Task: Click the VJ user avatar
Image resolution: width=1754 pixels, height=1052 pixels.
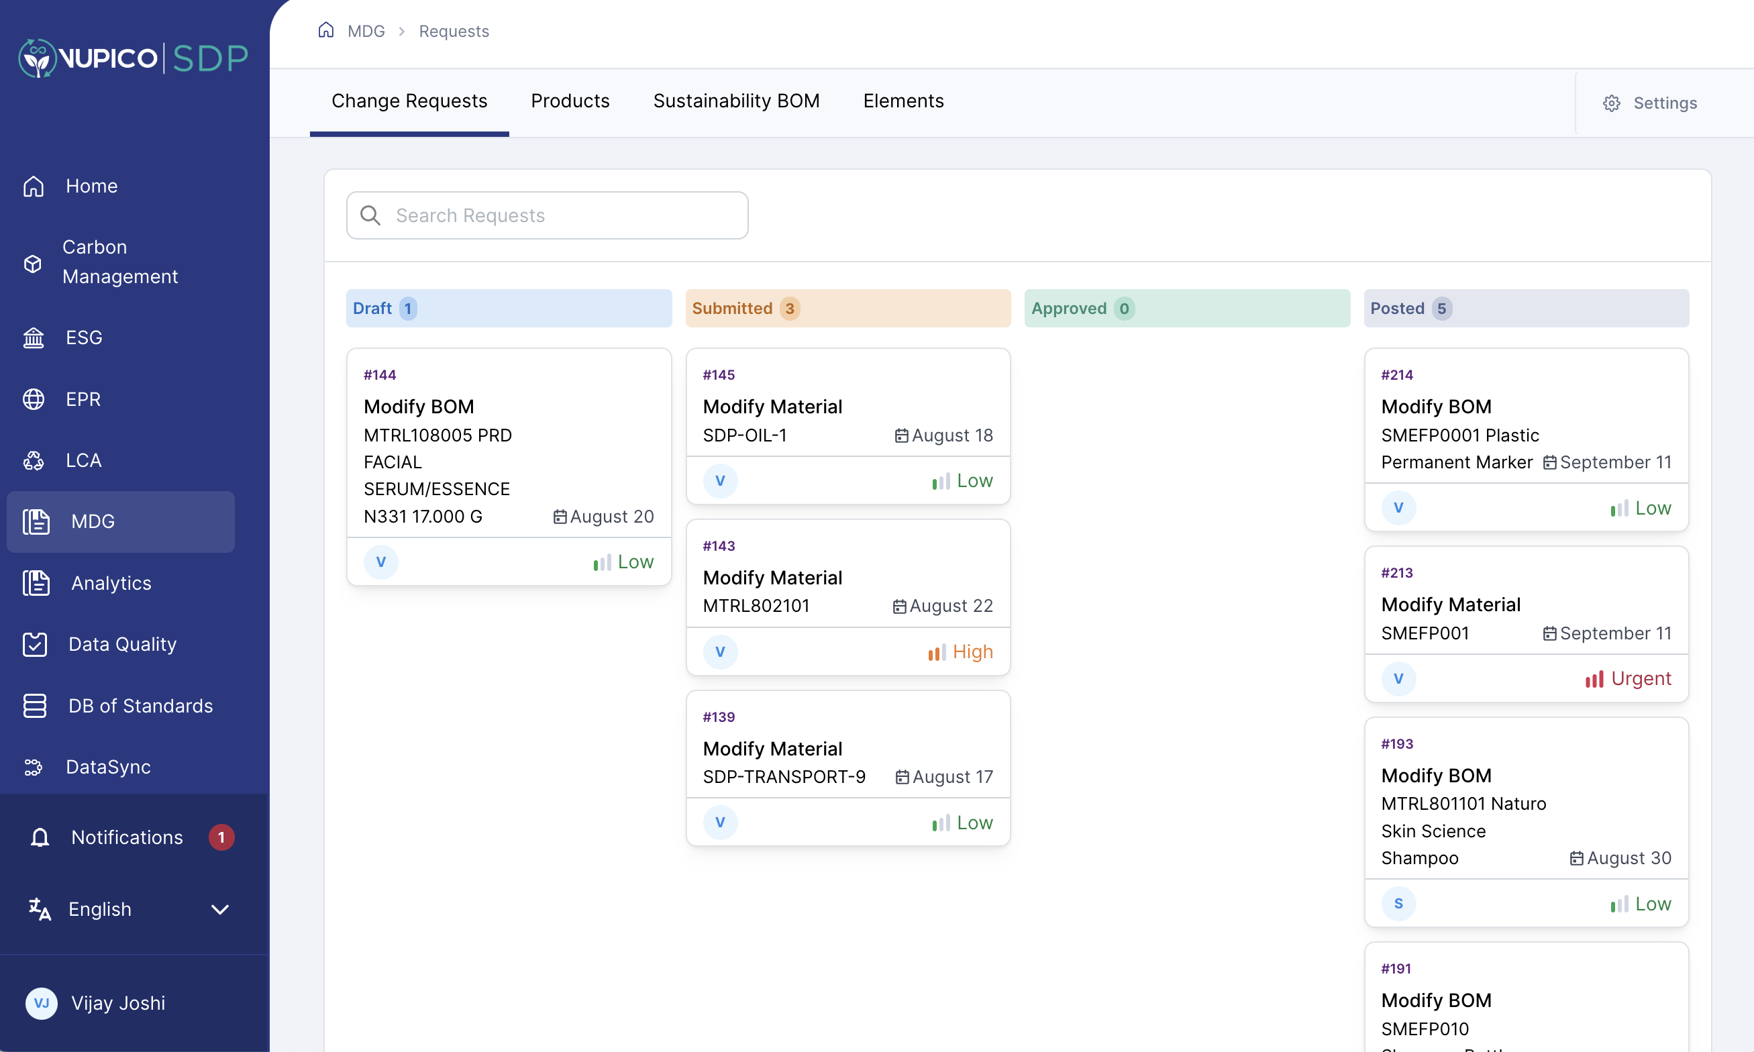Action: point(41,1003)
